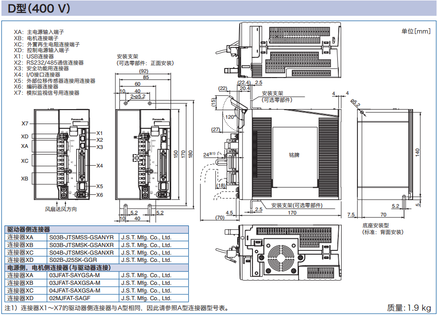
Task: Click the 质量:1.9 kg weight text
Action: [409, 307]
